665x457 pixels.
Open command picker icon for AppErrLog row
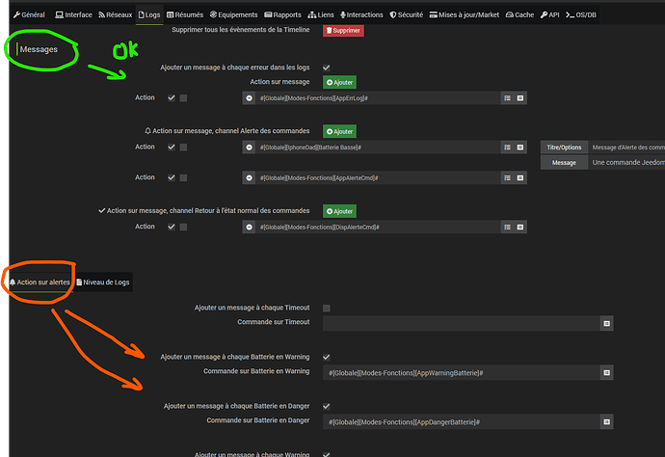[520, 98]
